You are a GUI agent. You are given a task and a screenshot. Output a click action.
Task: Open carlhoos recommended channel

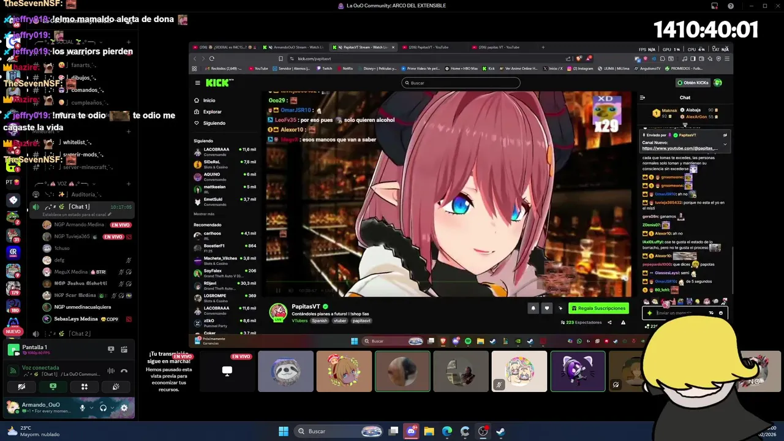[225, 235]
